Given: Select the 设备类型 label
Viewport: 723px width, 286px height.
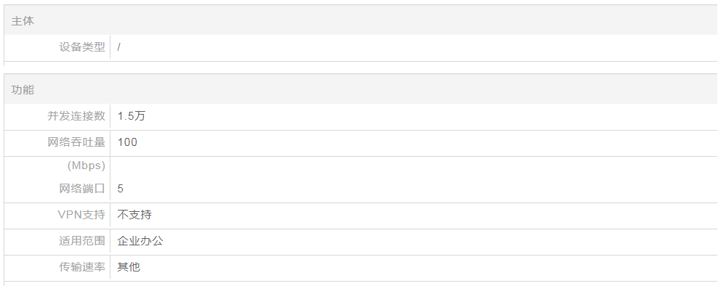Looking at the screenshot, I should 82,47.
